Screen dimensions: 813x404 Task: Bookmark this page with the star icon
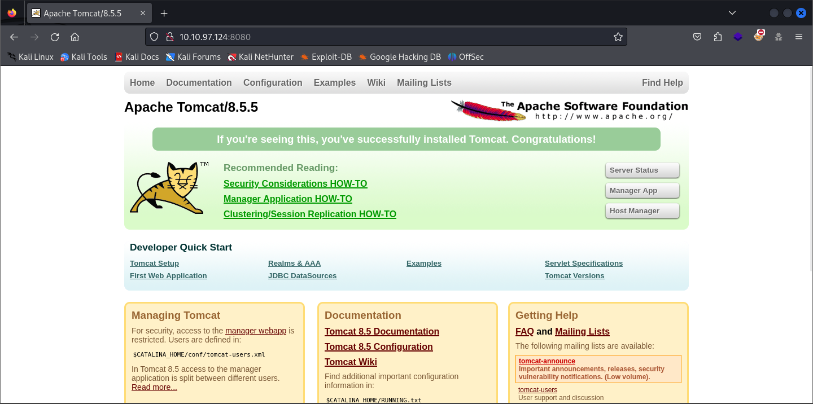(x=618, y=37)
